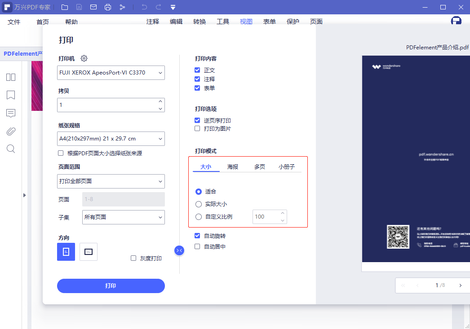The height and width of the screenshot is (329, 470).
Task: Open the 视图 menu
Action: 246,21
